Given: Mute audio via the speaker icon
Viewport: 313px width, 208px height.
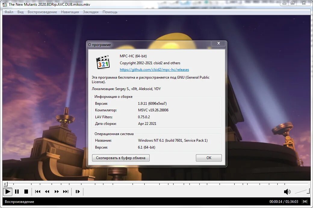Looking at the screenshot, I should pyautogui.click(x=287, y=192).
